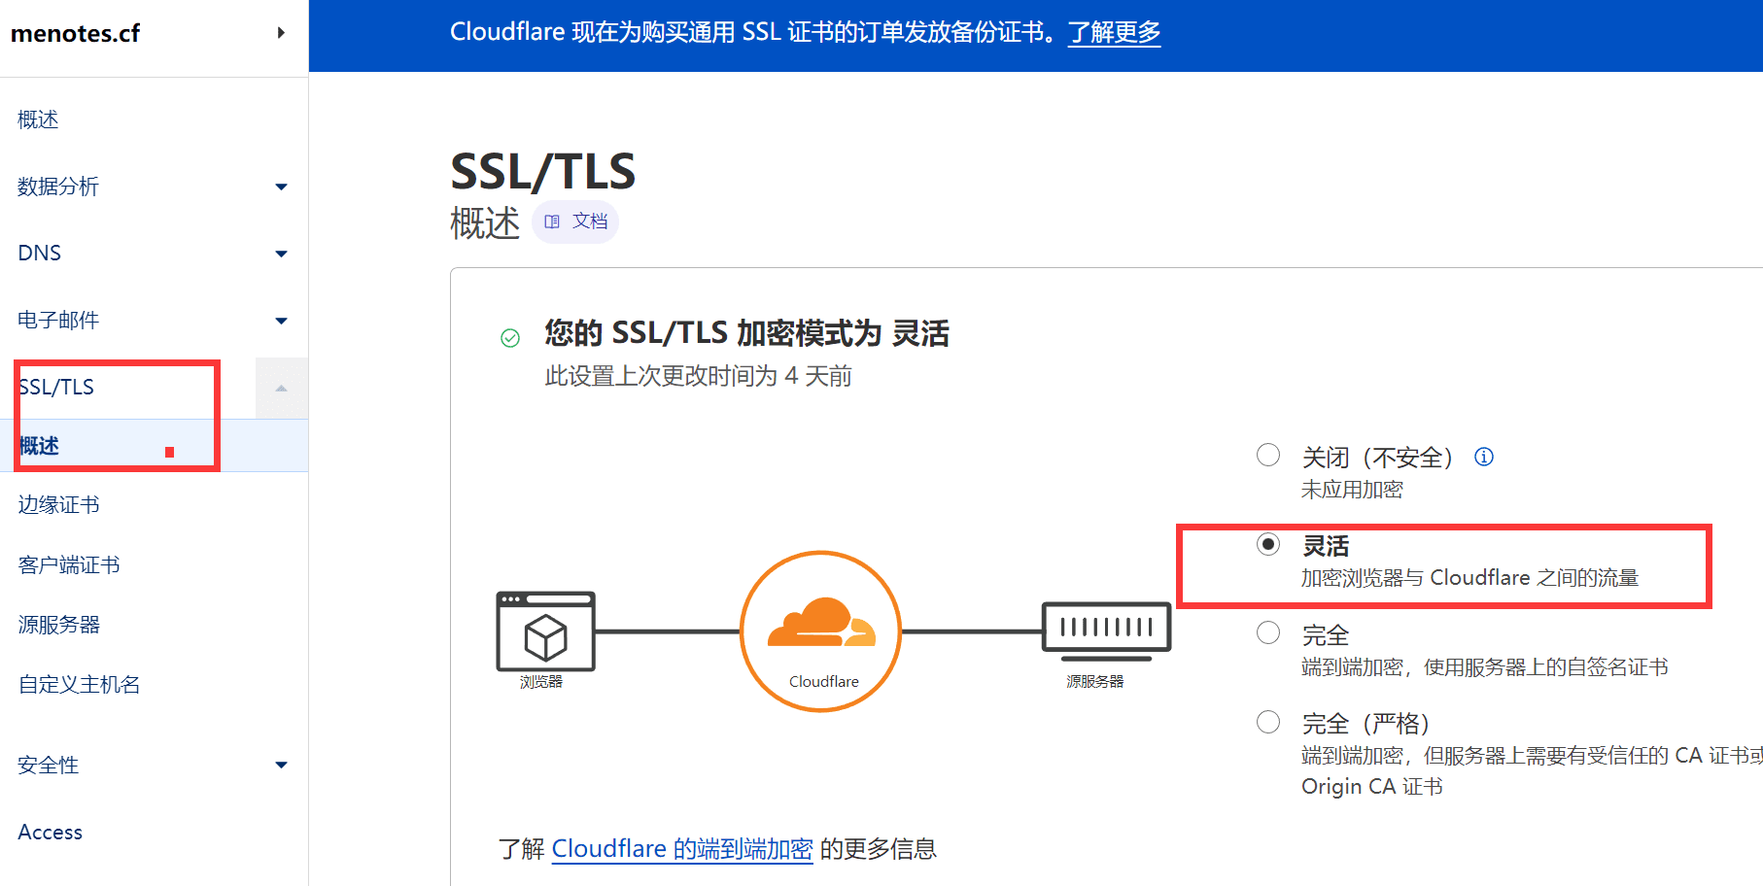Open the Access sidebar item

[x=51, y=832]
